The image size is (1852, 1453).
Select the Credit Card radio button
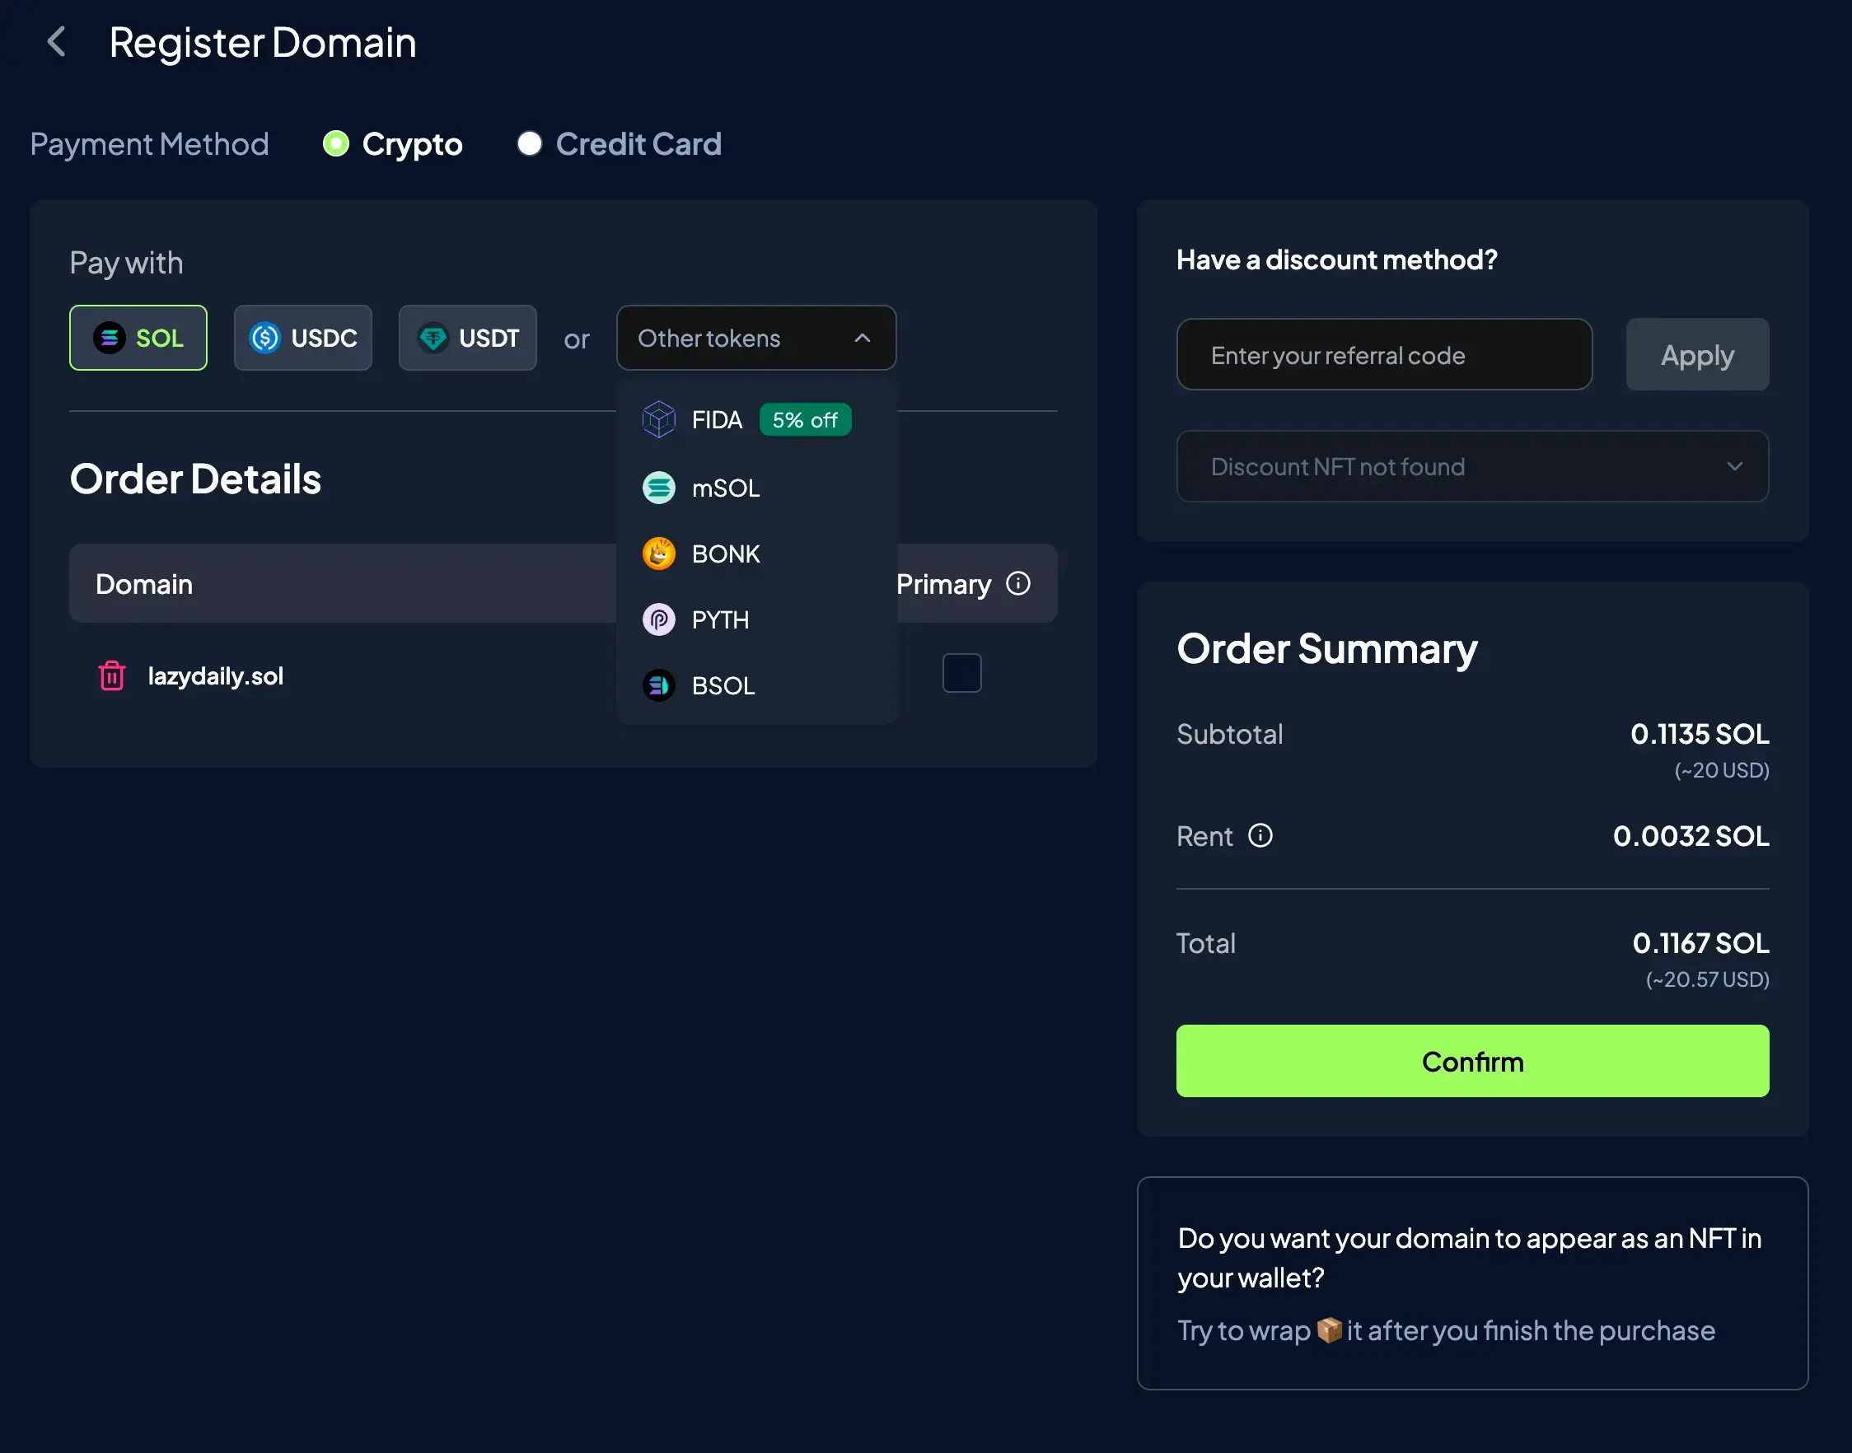click(x=529, y=144)
